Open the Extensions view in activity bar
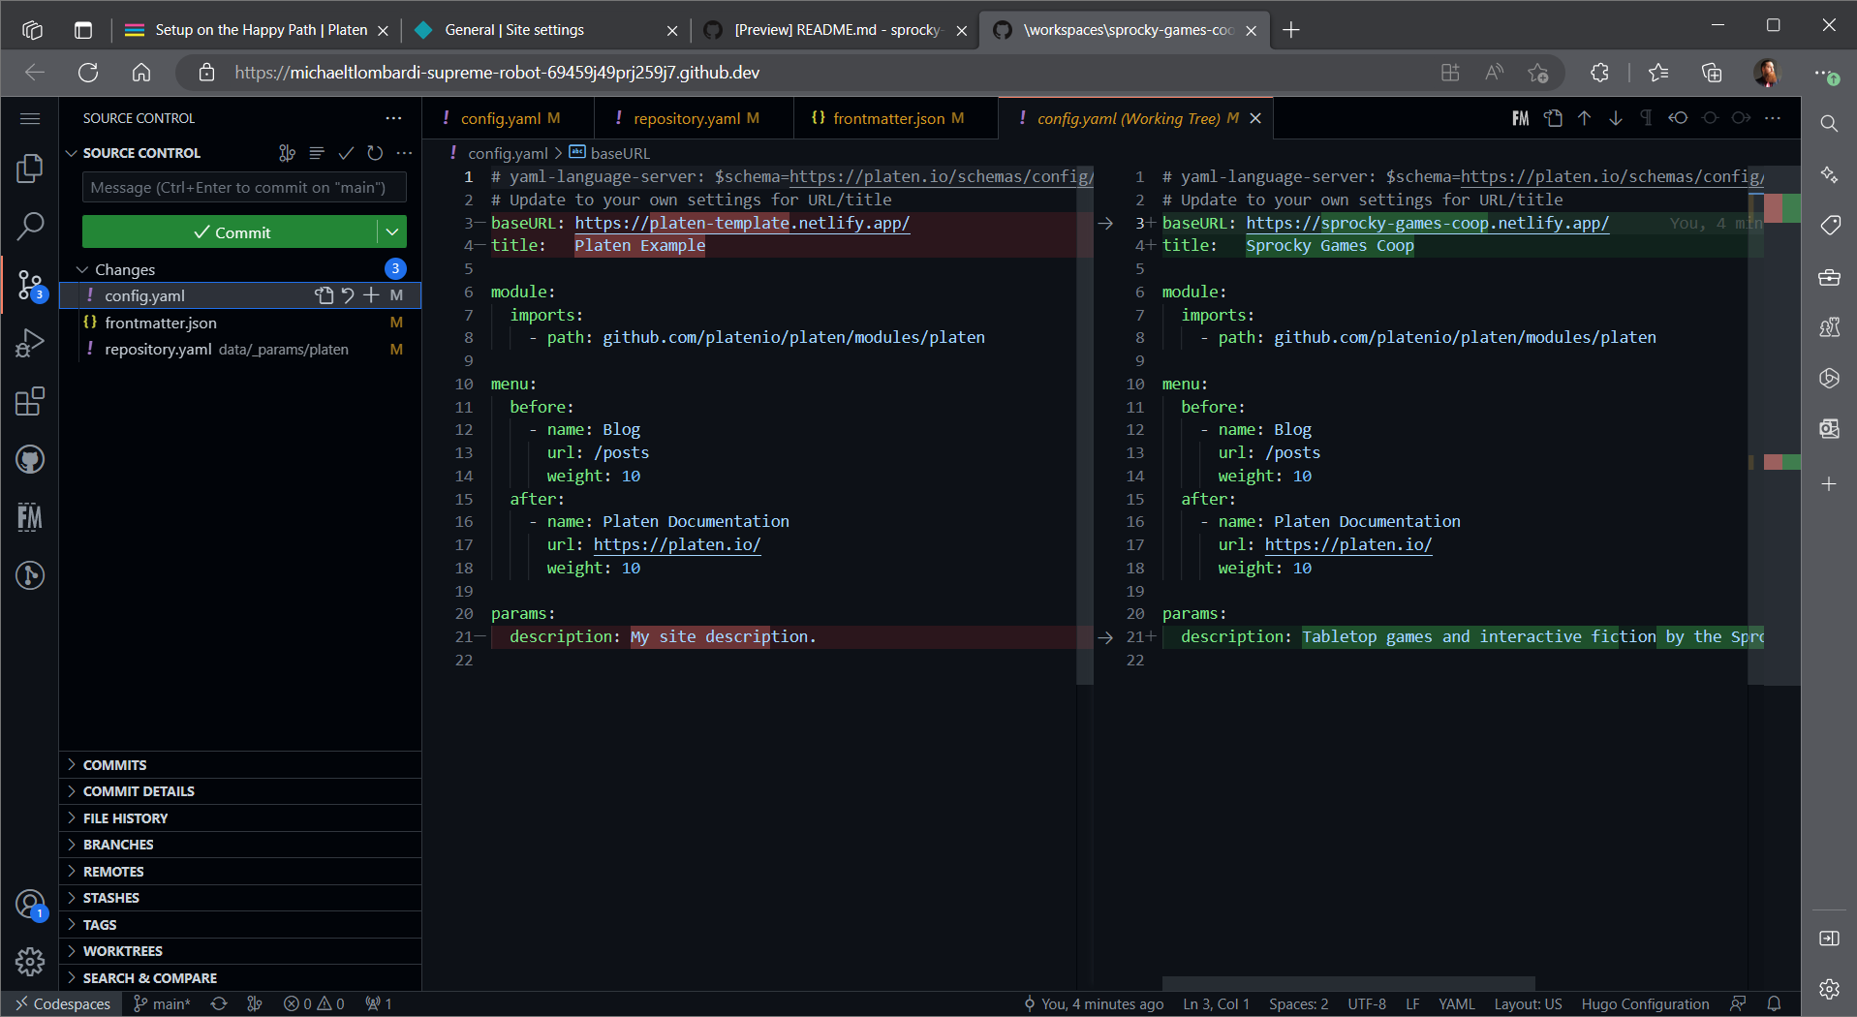 (30, 401)
